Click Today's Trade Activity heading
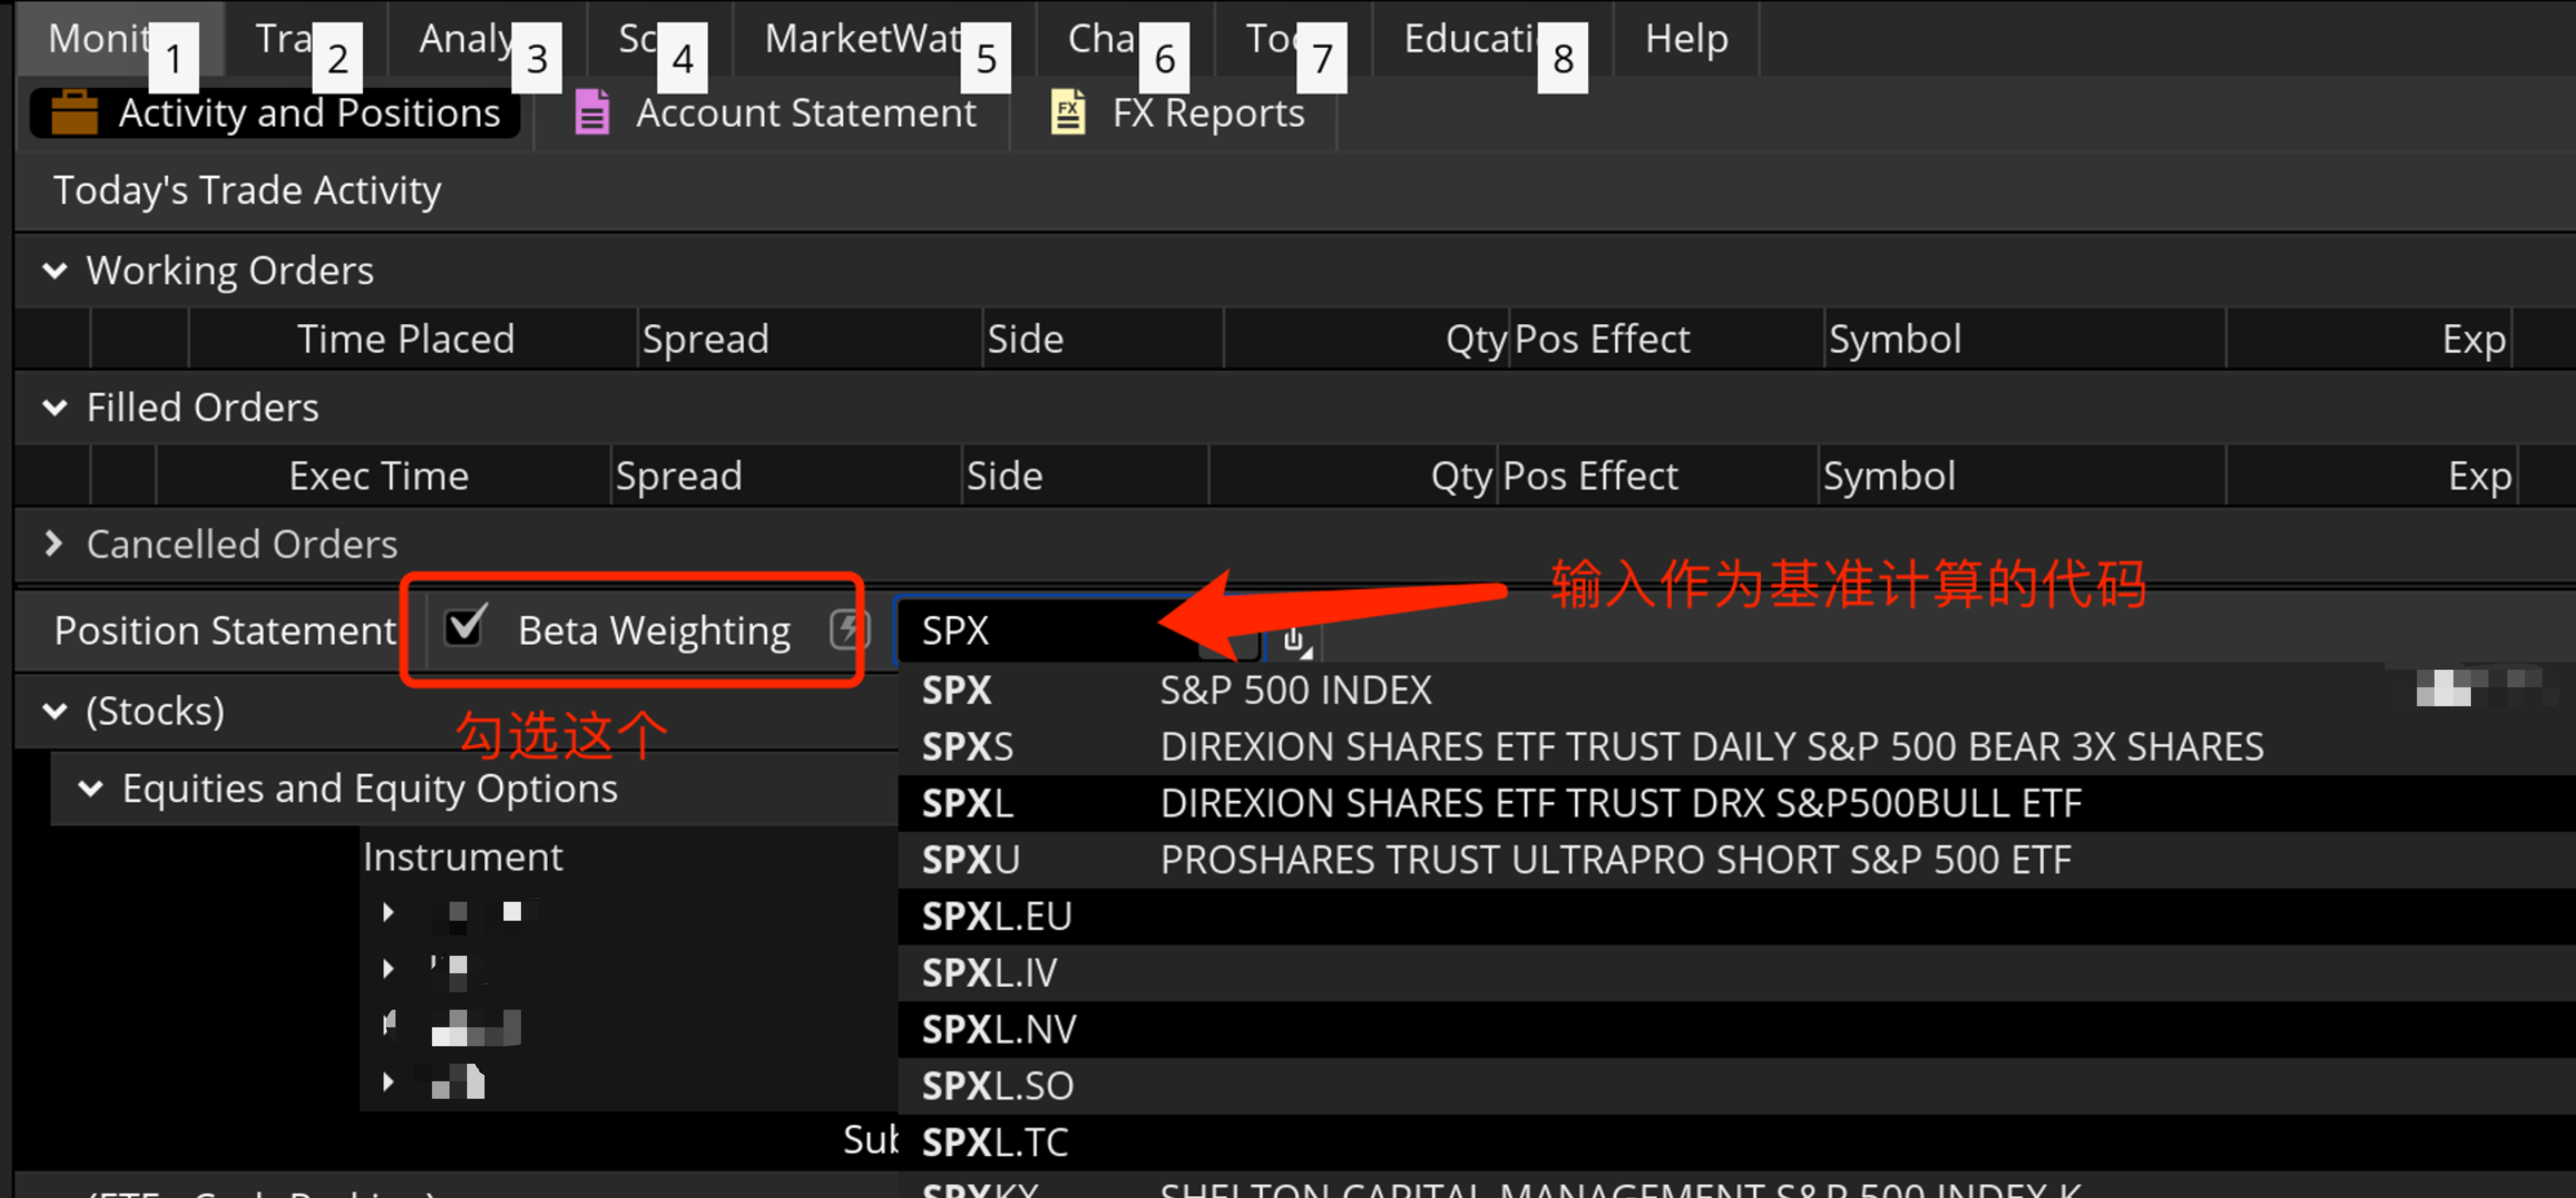 pyautogui.click(x=247, y=190)
